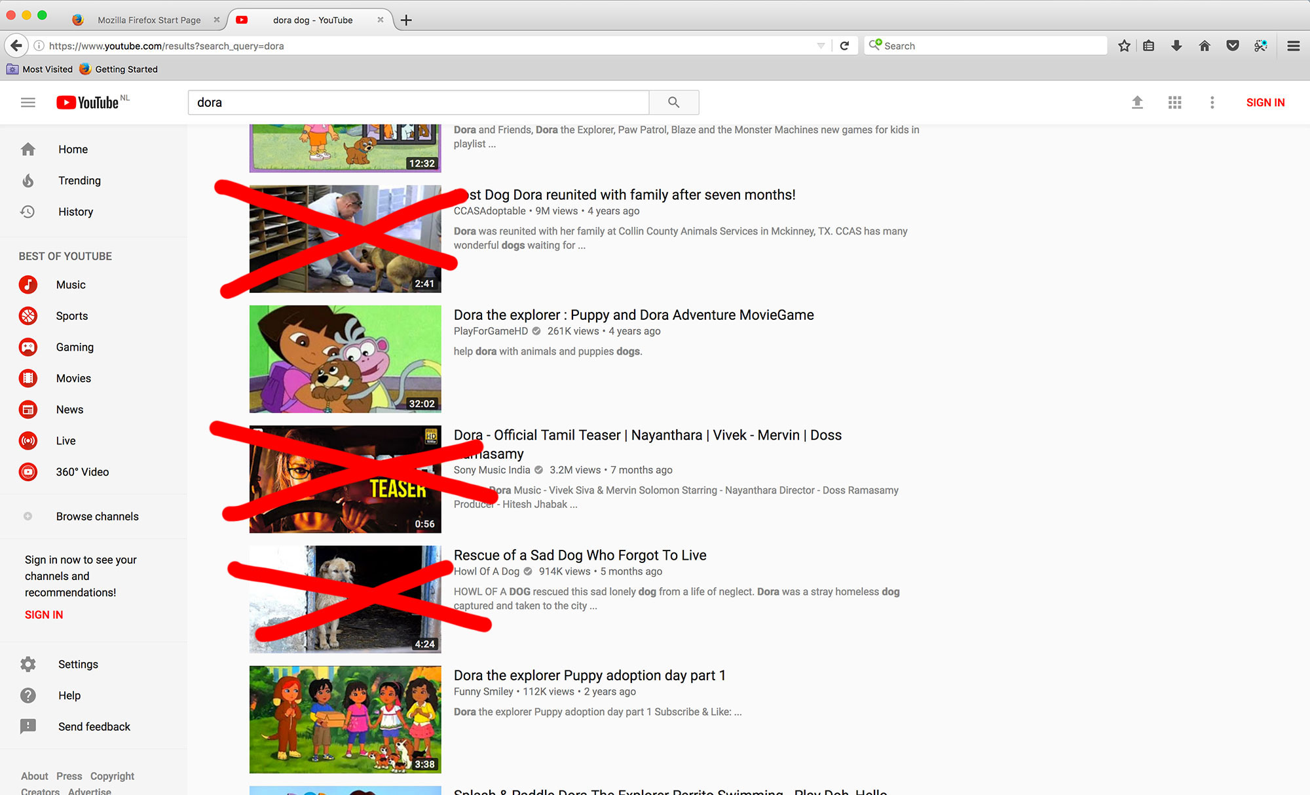Open Dora Official Tamil Teaser thumbnail

point(345,479)
